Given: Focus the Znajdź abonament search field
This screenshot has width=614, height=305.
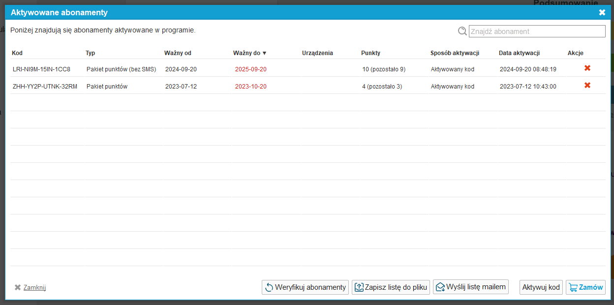Looking at the screenshot, I should point(537,31).
